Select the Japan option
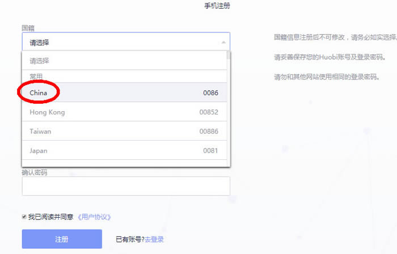Image resolution: width=397 pixels, height=254 pixels. pos(39,151)
